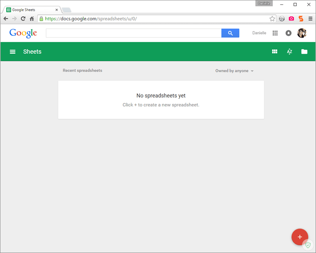
Task: Create new spreadsheet with red plus button
Action: (x=299, y=237)
